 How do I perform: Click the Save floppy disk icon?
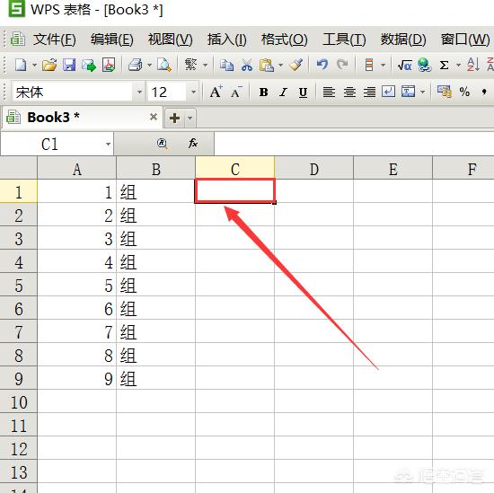click(x=69, y=66)
